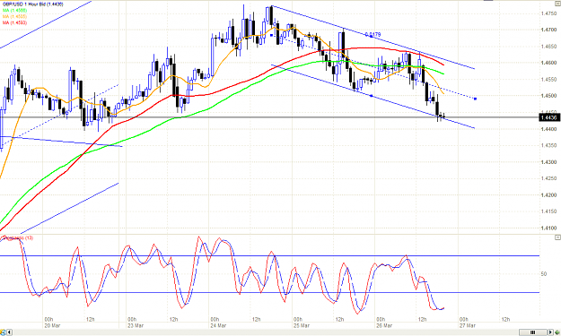Click the 1.4750 price axis label
The image size is (561, 336).
(548, 13)
